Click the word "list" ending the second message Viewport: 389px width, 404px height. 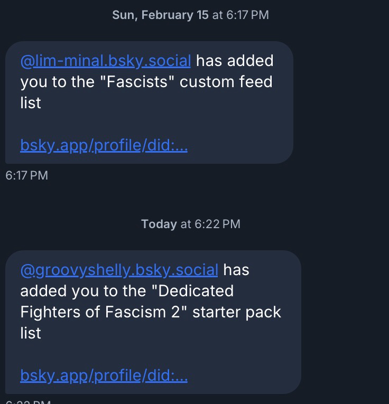[x=31, y=333]
